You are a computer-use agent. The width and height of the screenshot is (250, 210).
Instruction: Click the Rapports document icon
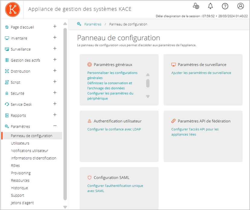coord(7,115)
